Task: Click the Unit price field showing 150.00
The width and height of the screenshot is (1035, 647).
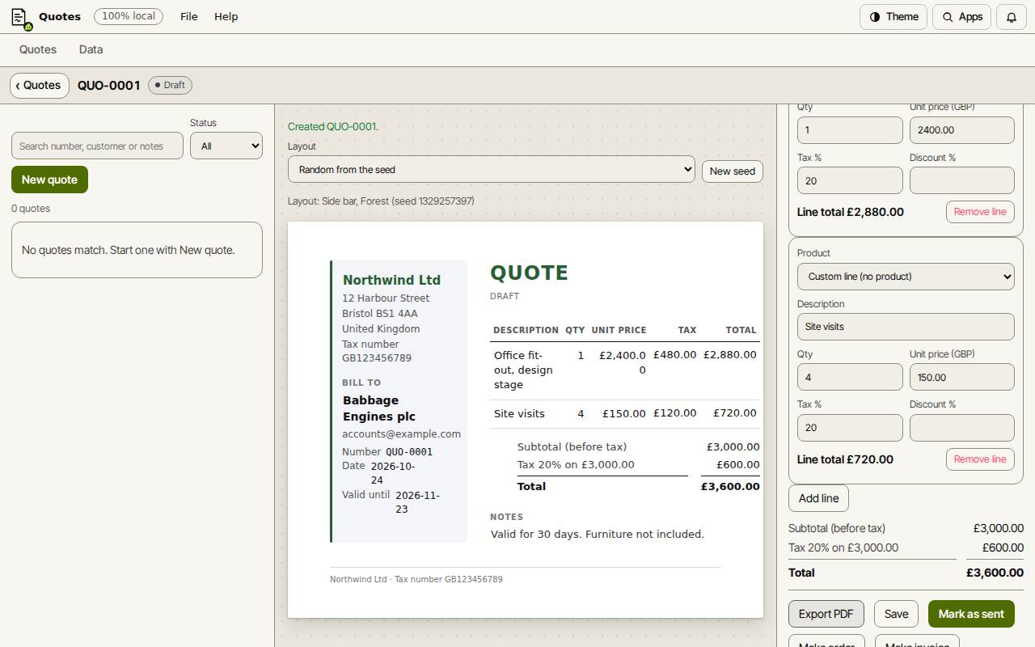Action: [x=962, y=377]
